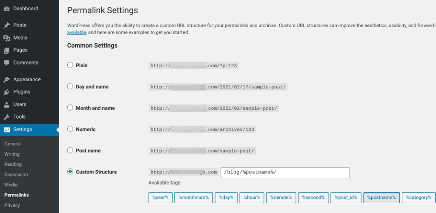
Task: Open the Pages menu label
Action: [20, 50]
